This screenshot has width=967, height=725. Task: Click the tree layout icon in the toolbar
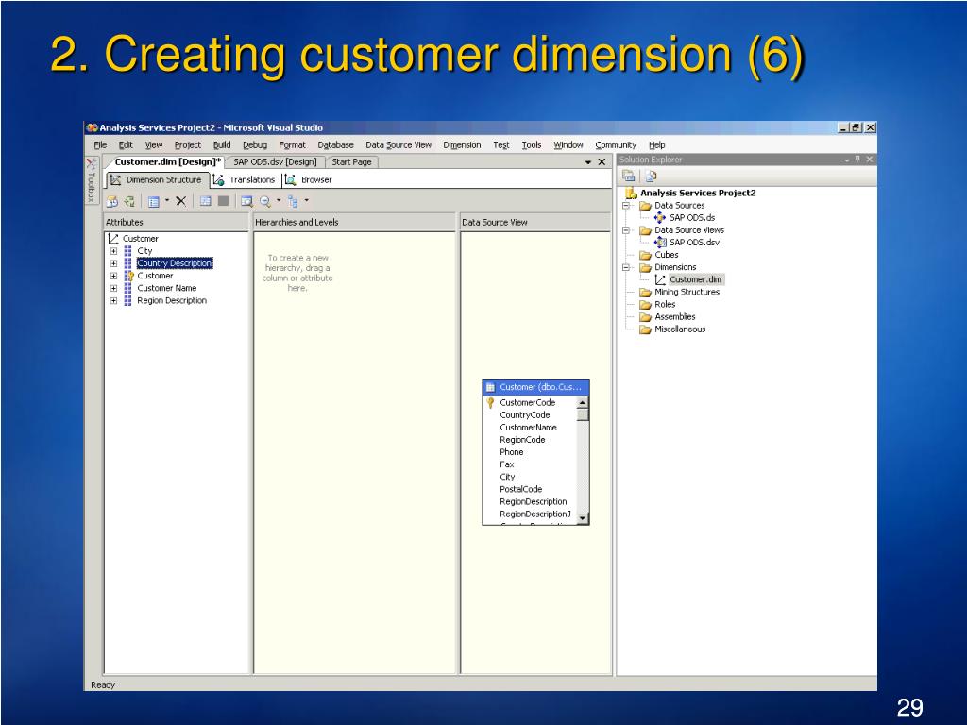(x=293, y=201)
